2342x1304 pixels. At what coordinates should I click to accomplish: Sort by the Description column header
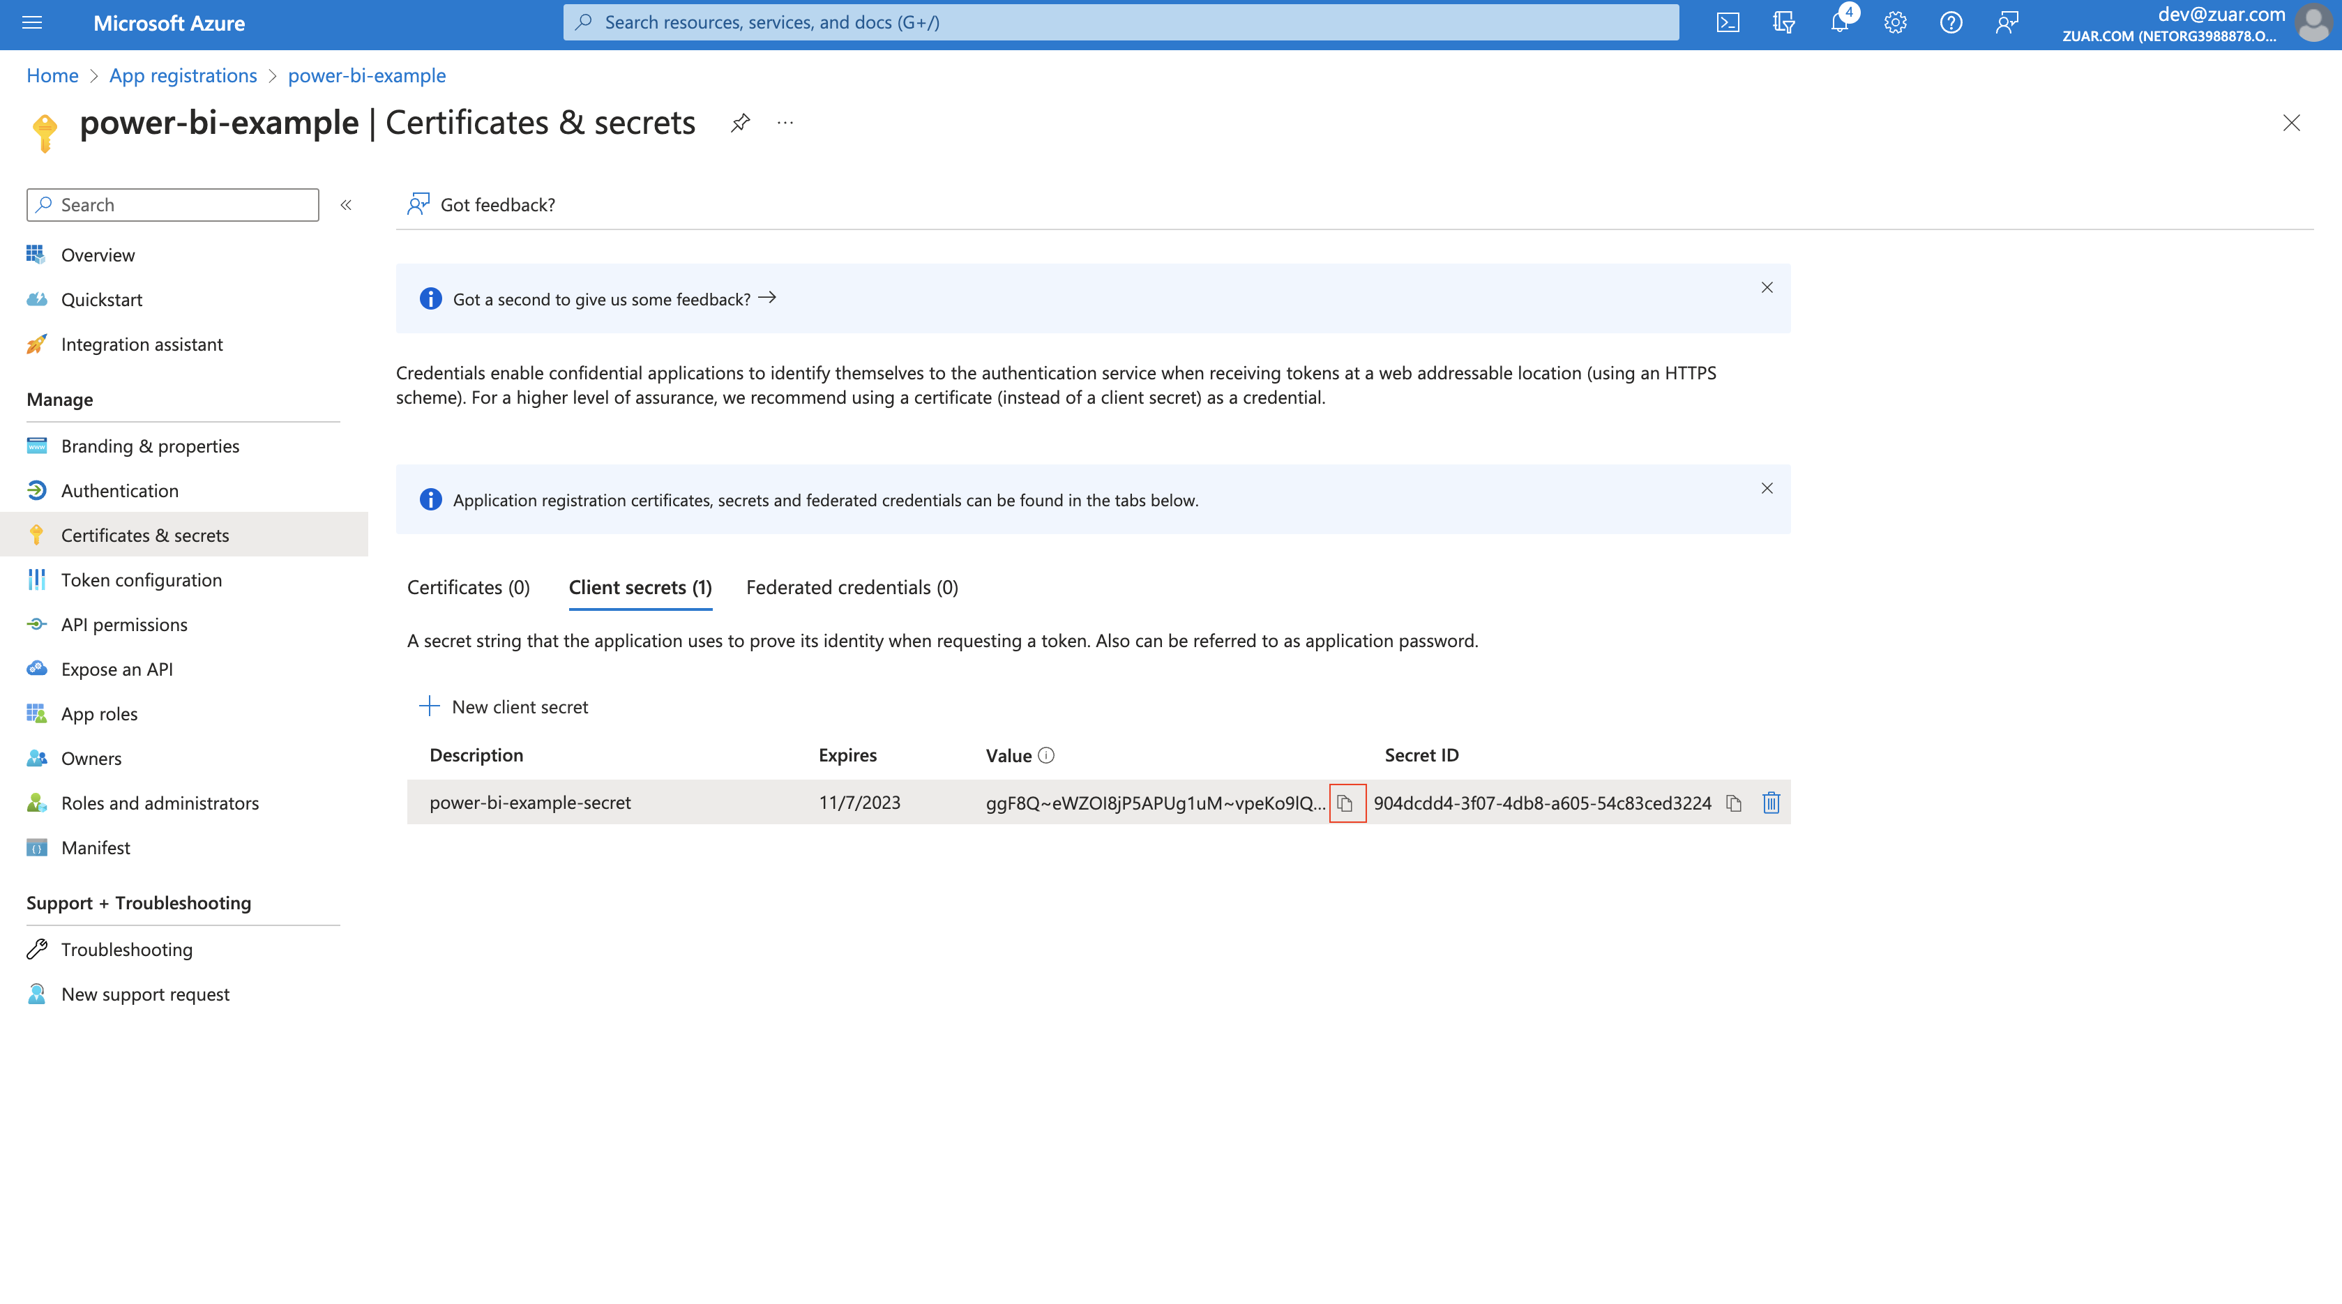pos(476,755)
